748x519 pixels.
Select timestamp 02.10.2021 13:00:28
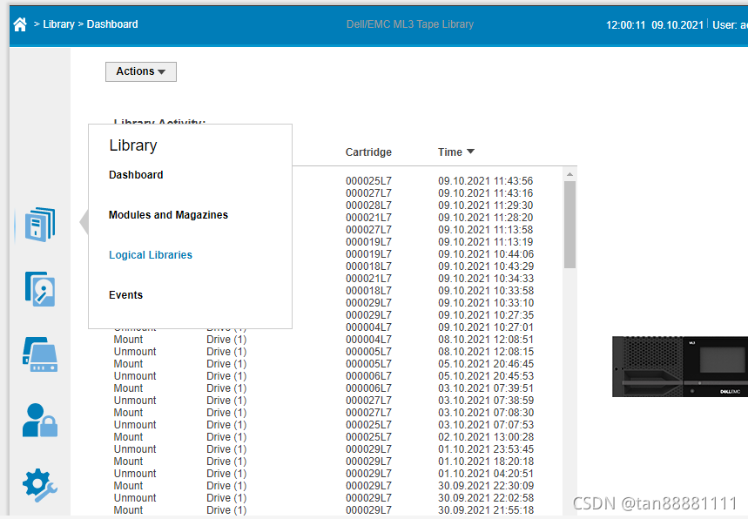pyautogui.click(x=486, y=437)
